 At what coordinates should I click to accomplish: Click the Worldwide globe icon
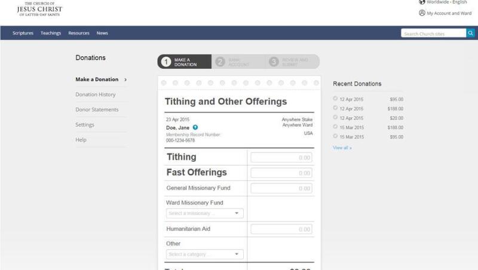point(422,2)
